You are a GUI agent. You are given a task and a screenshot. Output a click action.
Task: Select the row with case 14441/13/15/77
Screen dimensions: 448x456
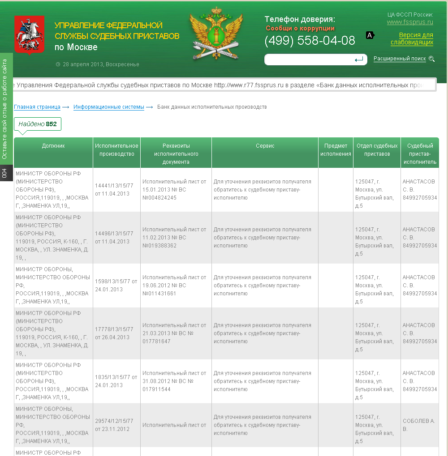114,189
